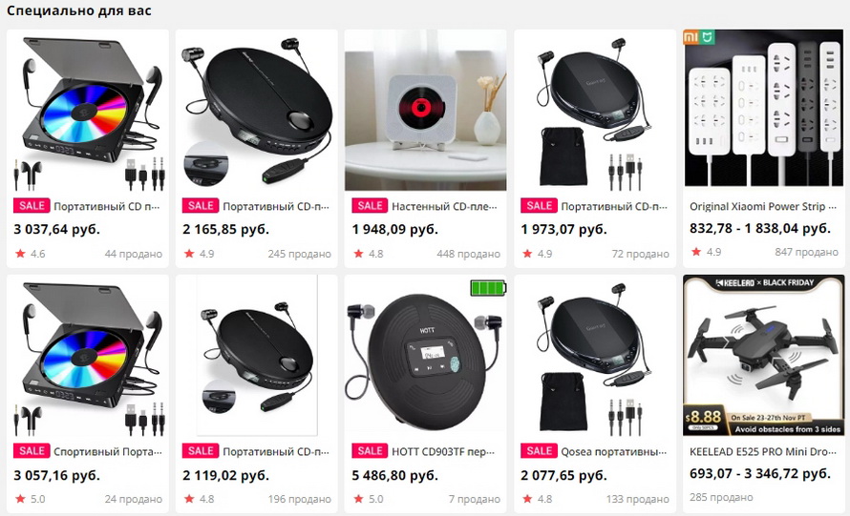The height and width of the screenshot is (516, 850).
Task: Click the rating star next to 4.9 on the Xiaomi Power Strip
Action: pos(696,252)
